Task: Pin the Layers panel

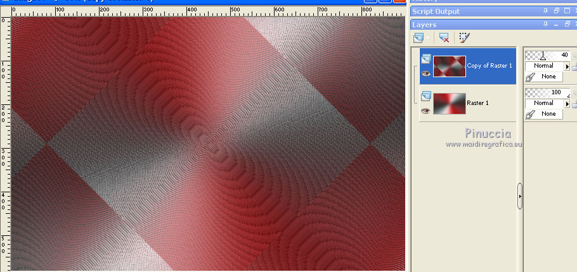Action: pyautogui.click(x=545, y=24)
